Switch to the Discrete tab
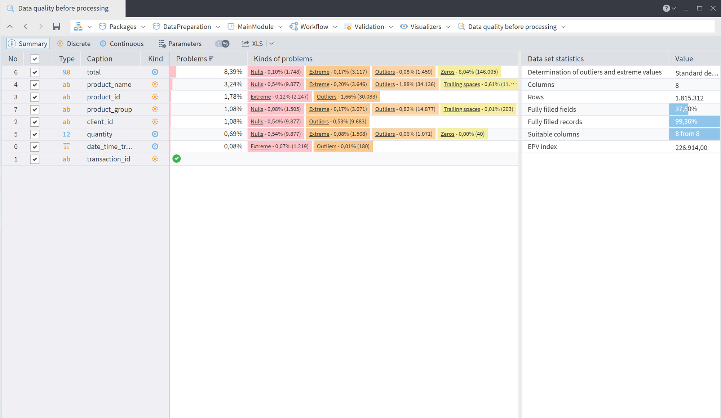 tap(74, 44)
